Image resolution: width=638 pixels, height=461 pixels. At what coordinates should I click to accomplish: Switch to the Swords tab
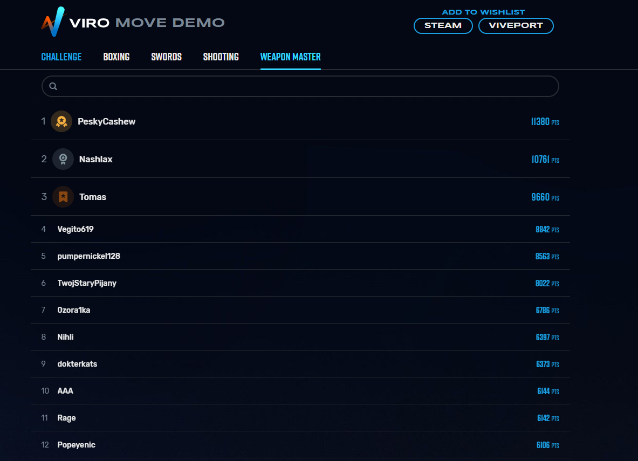click(167, 57)
